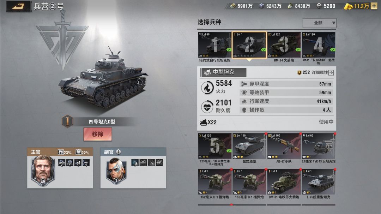This screenshot has height=214, width=381.
Task: Toggle the checked slot 4 M1A1 长脚汤姆
Action: pos(319,45)
